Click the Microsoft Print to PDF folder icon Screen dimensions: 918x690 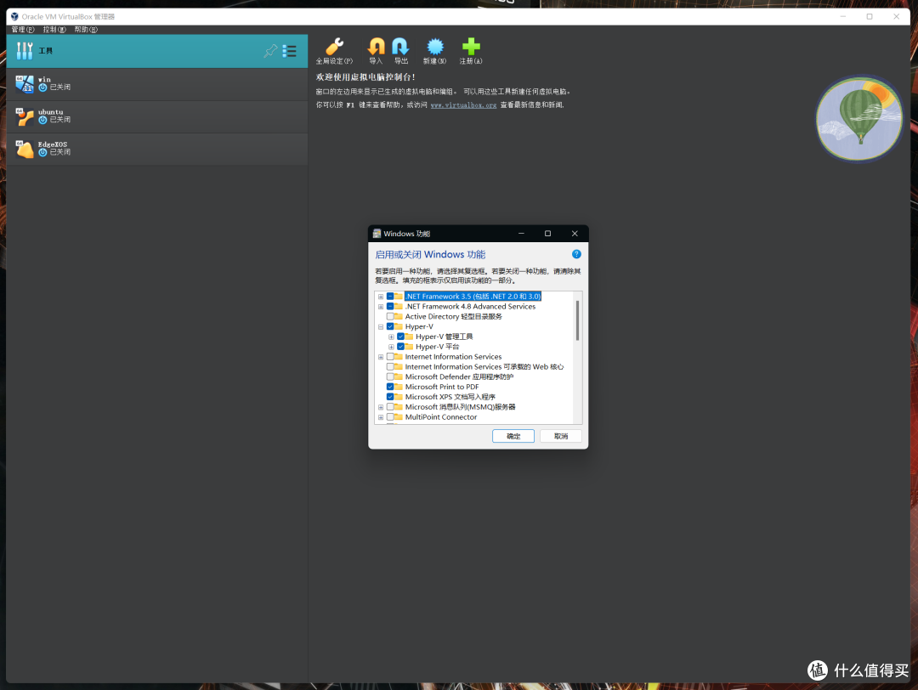pyautogui.click(x=399, y=387)
